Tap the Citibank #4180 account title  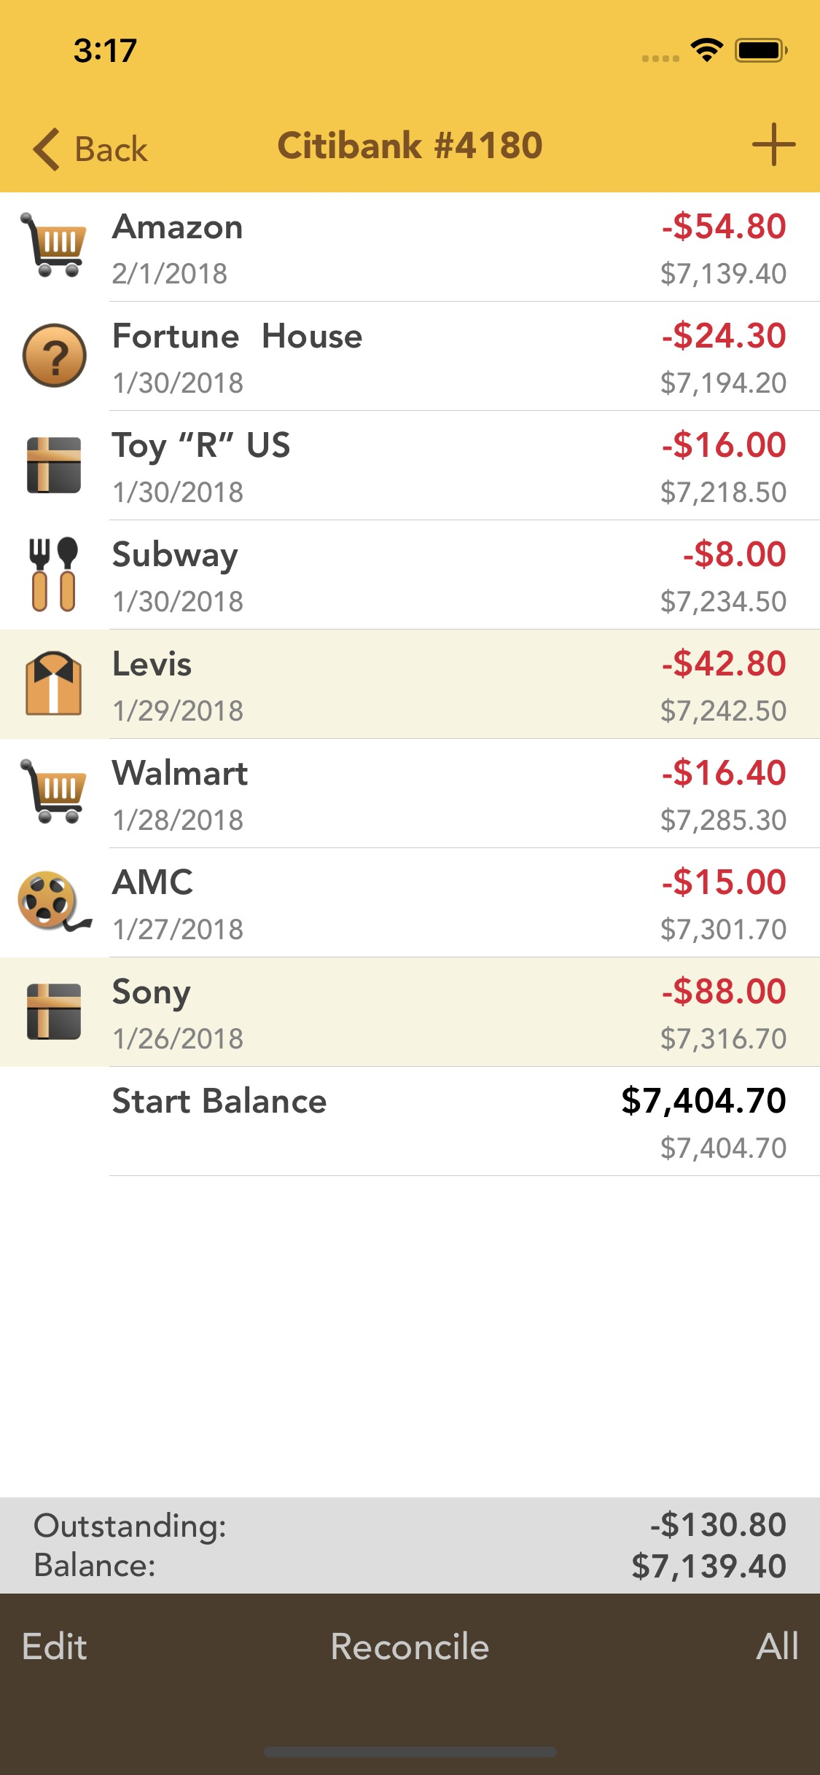410,146
